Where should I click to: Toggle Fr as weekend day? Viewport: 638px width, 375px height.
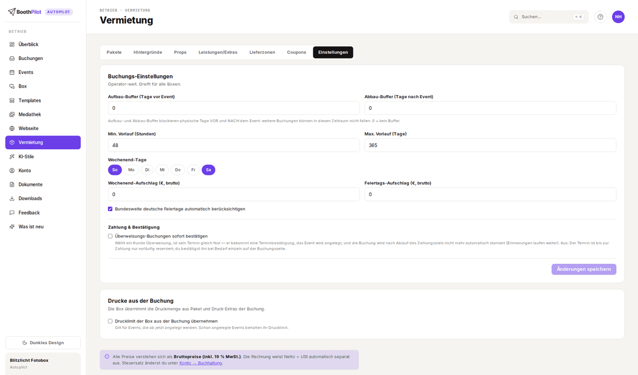click(194, 170)
